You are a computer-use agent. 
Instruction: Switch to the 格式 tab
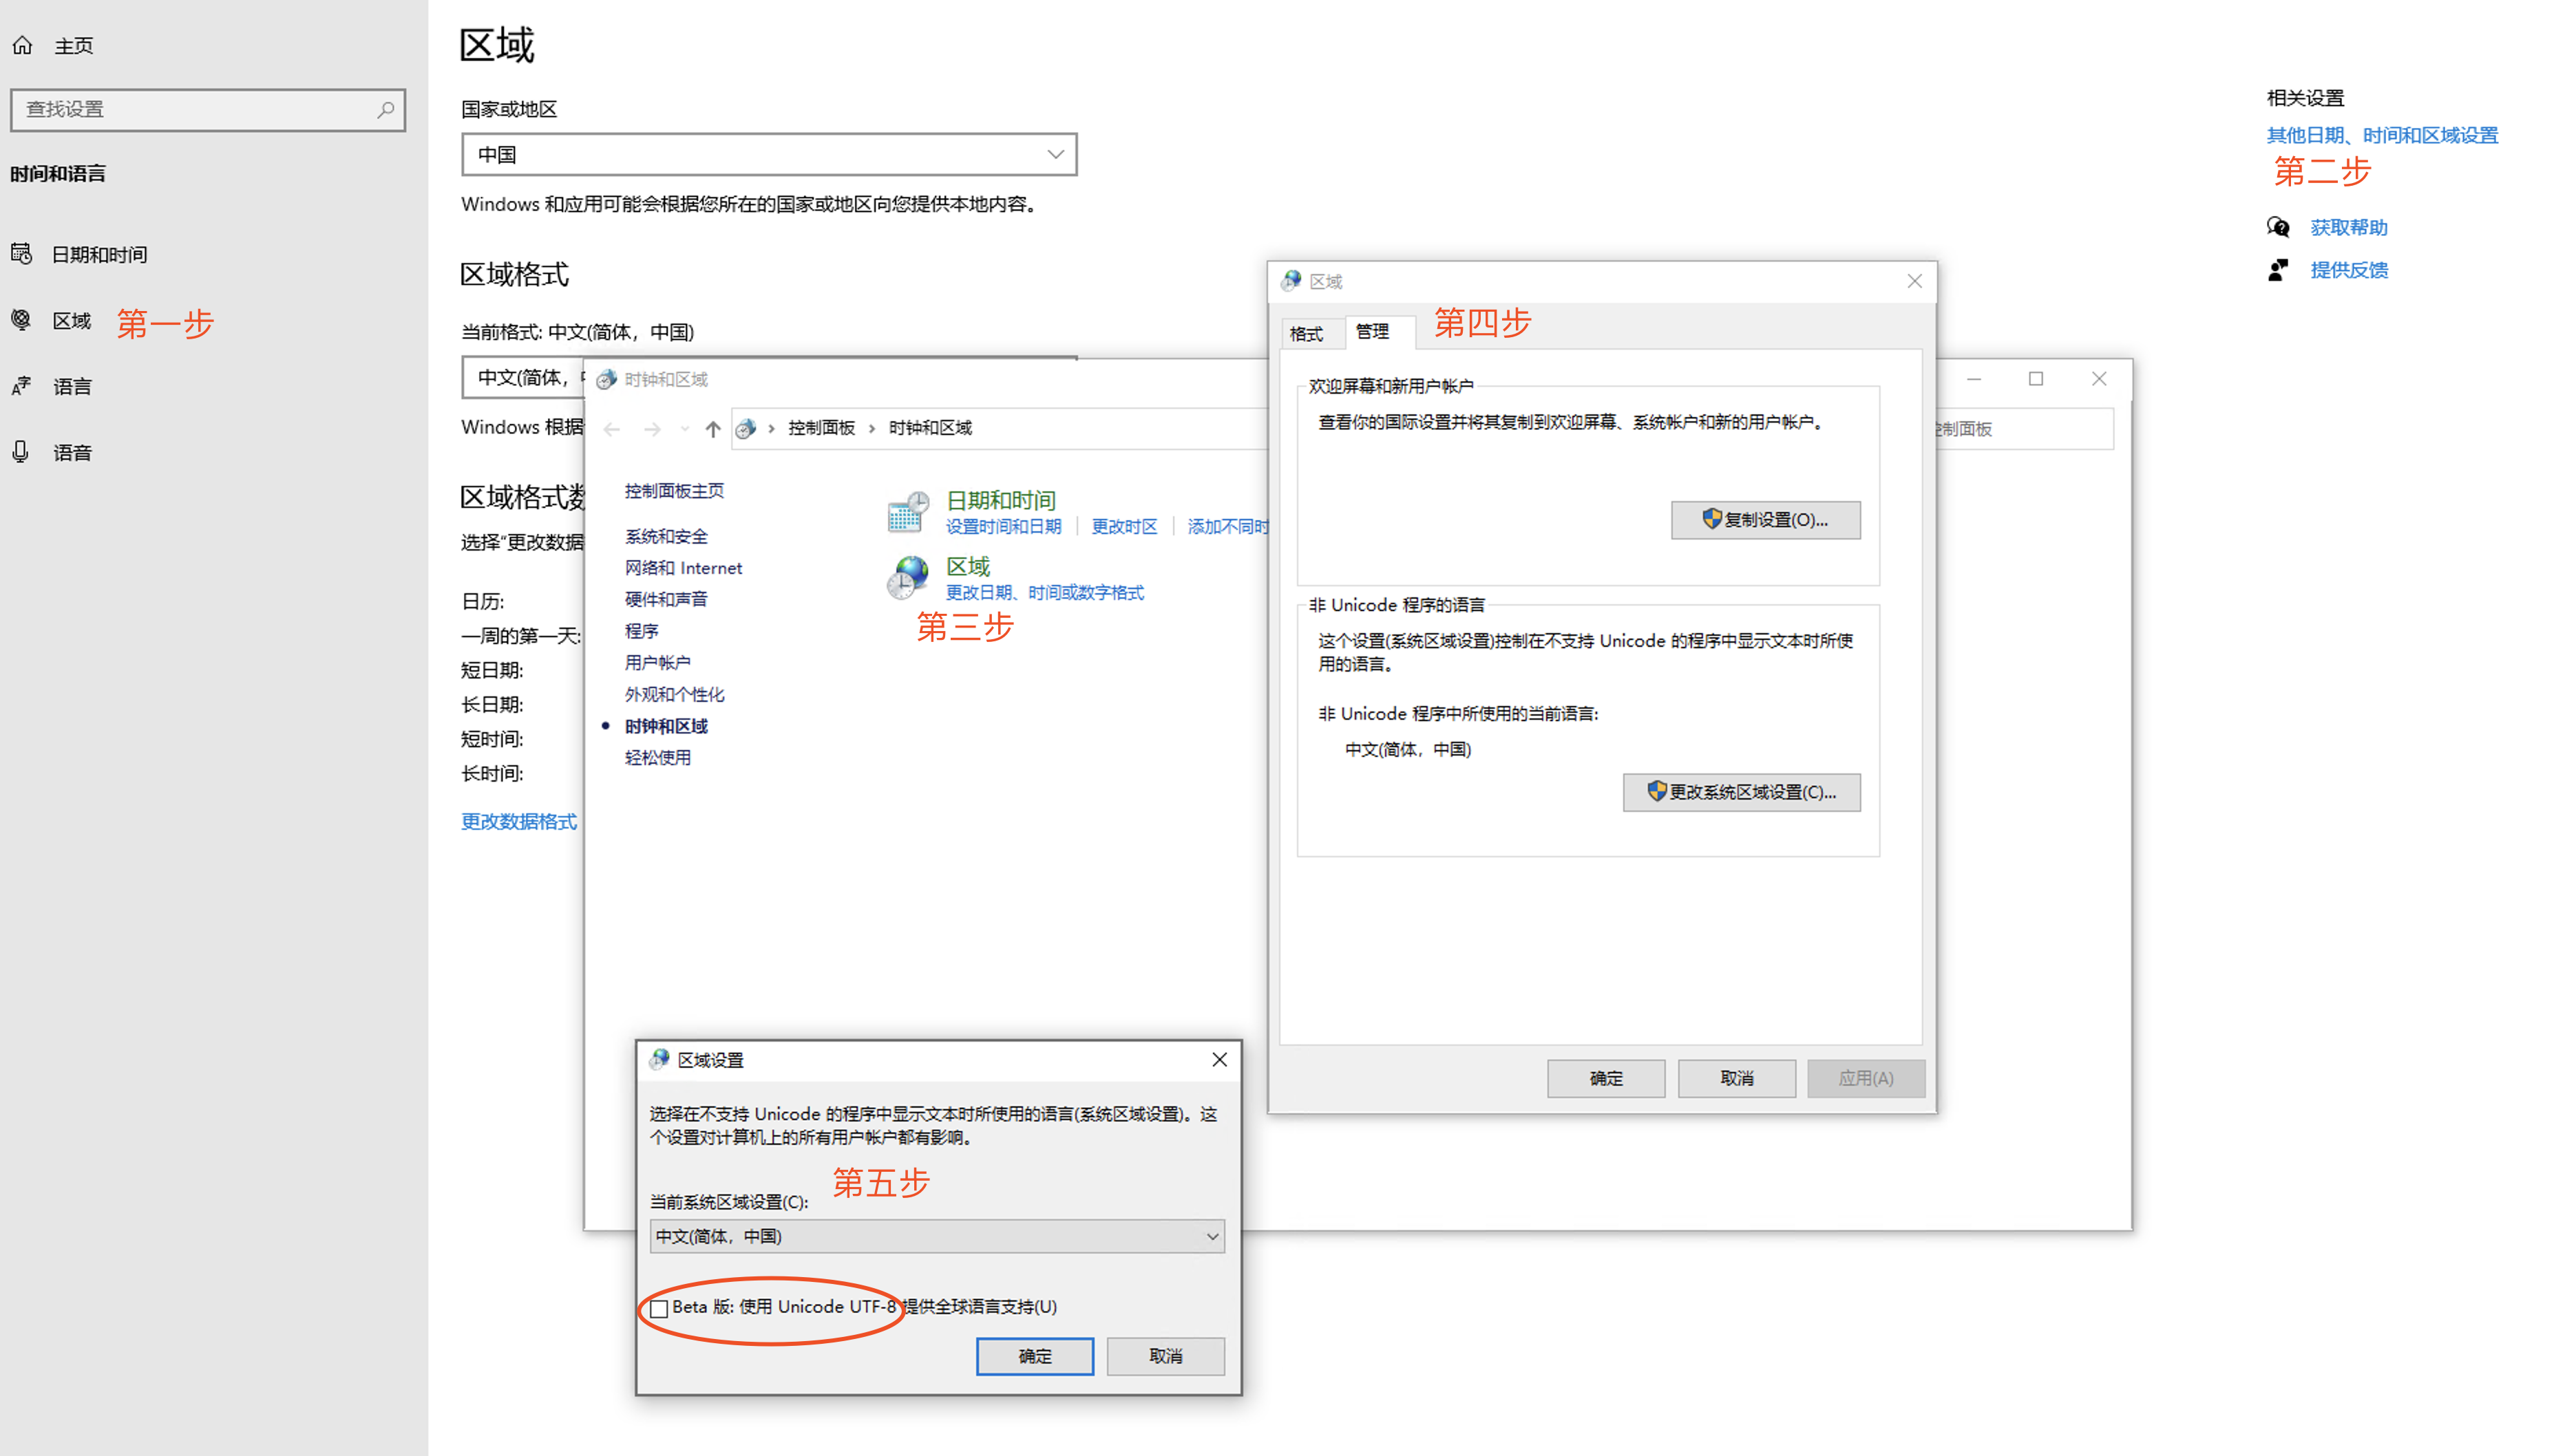click(1305, 333)
